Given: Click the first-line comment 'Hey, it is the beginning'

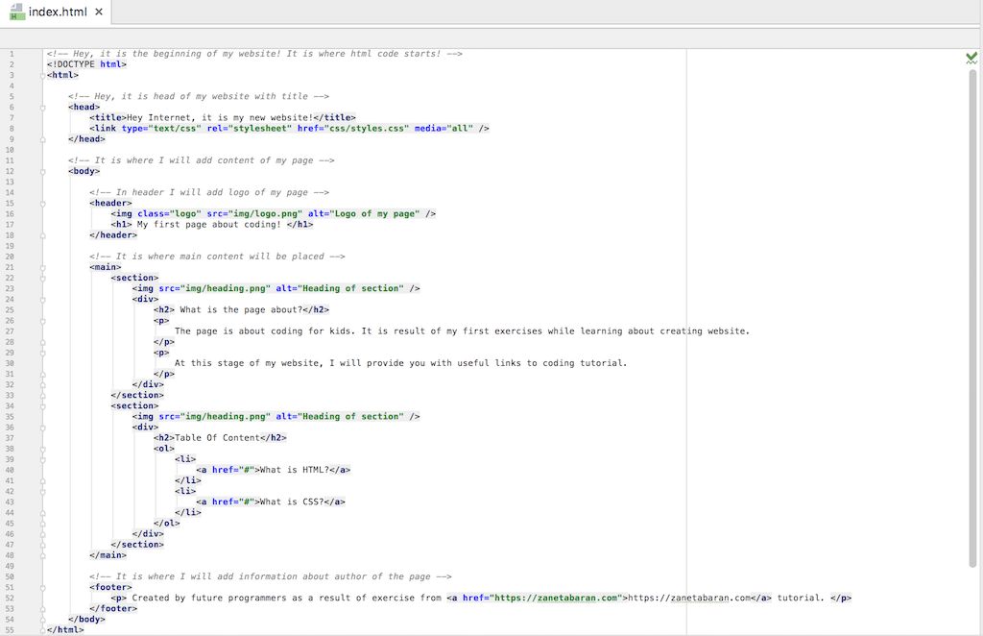Looking at the screenshot, I should click(x=254, y=54).
